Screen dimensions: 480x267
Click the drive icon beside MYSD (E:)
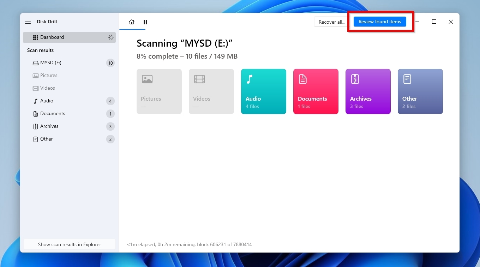coord(35,63)
